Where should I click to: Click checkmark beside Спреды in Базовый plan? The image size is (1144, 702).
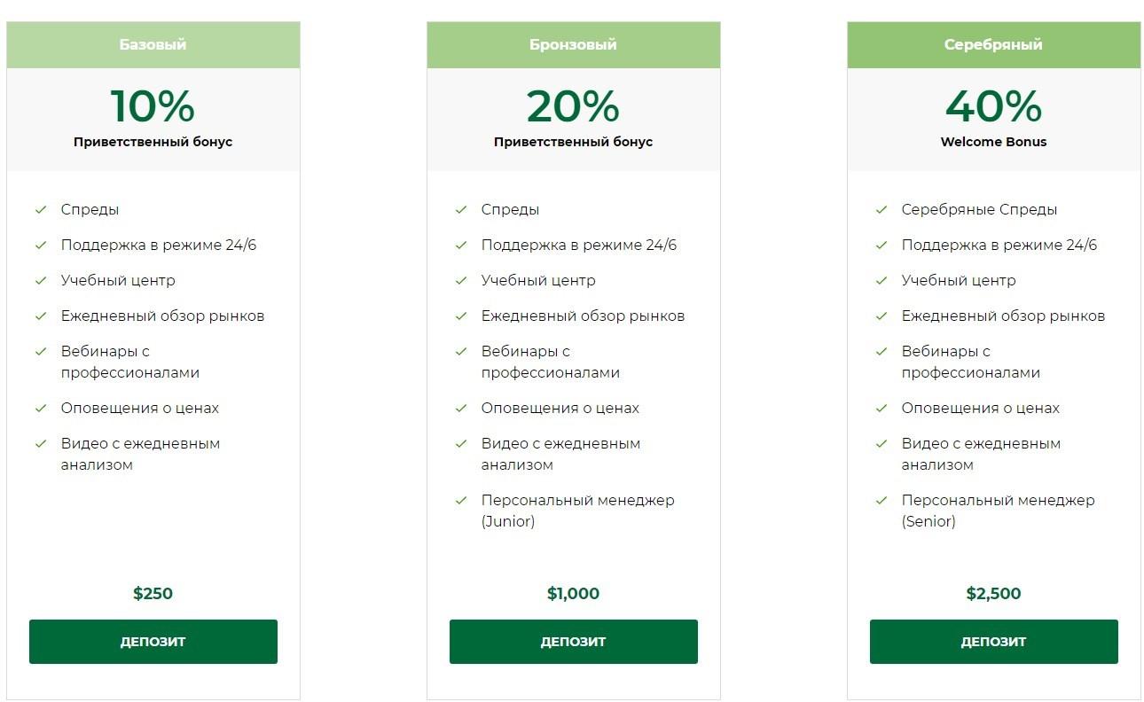pyautogui.click(x=41, y=210)
